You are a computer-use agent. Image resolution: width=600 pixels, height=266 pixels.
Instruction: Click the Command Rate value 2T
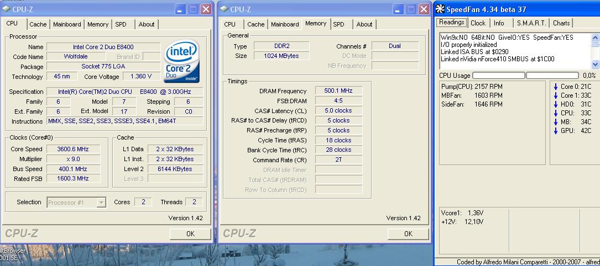pos(338,160)
